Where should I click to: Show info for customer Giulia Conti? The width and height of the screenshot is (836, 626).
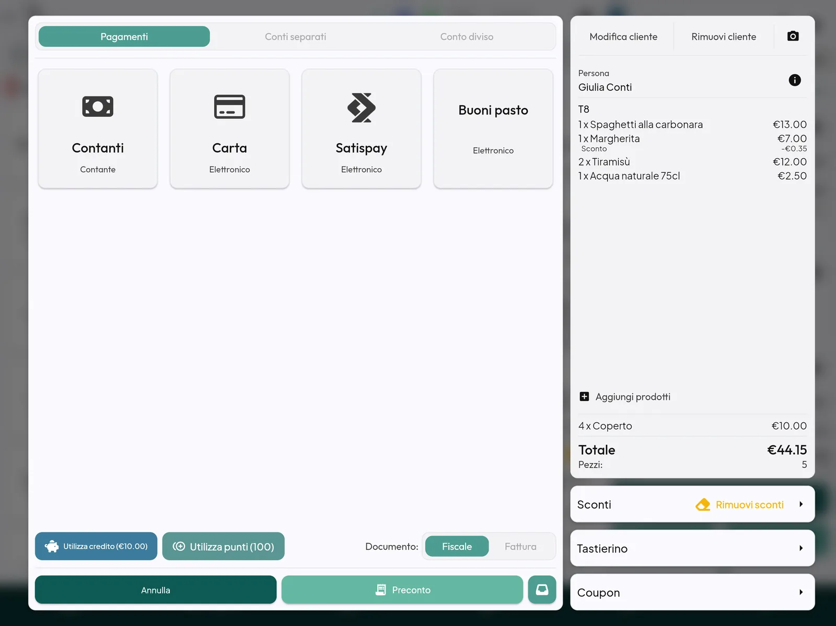click(x=794, y=80)
